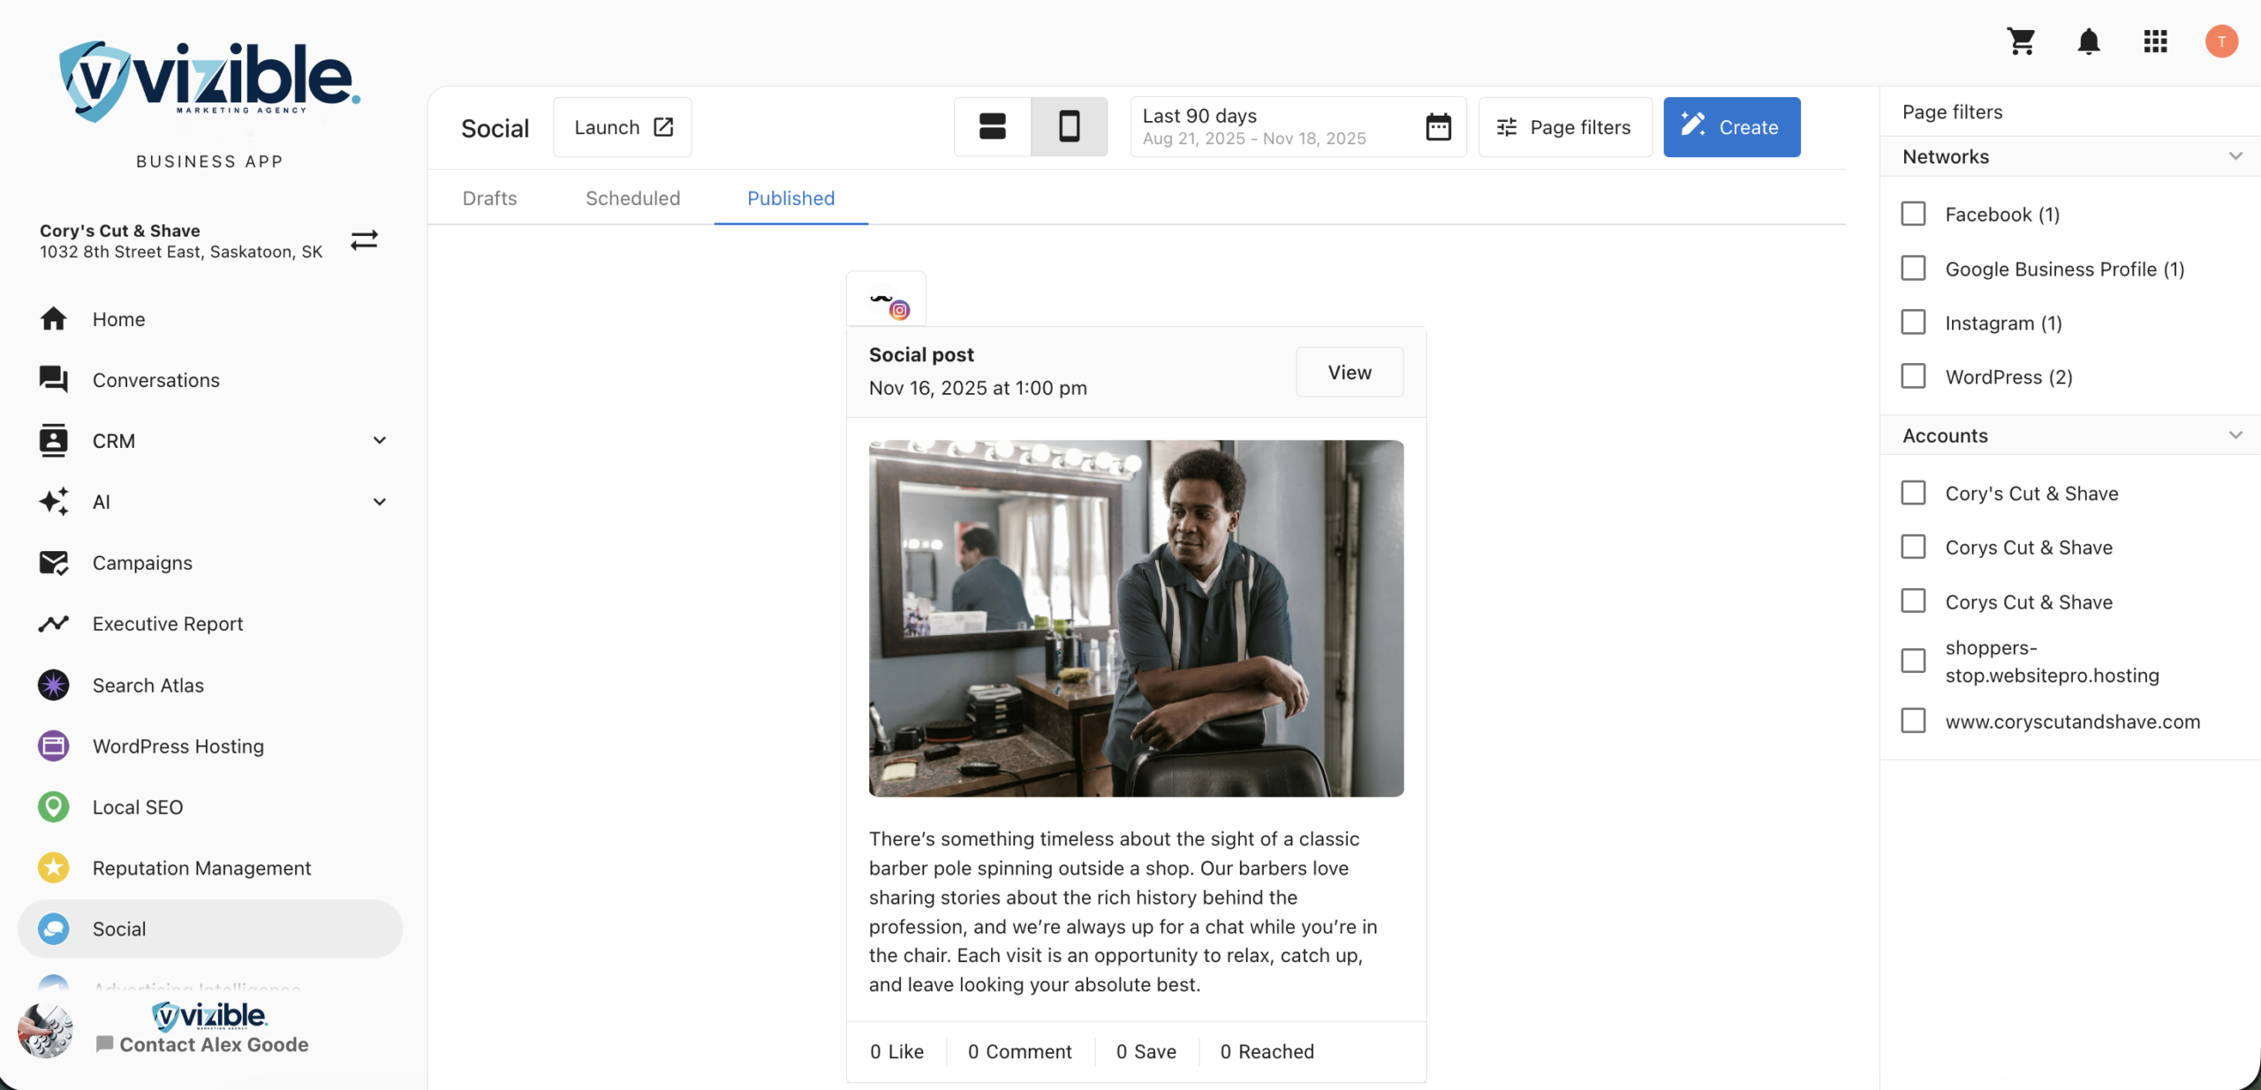Expand the AI sidebar submenu
2261x1090 pixels.
(380, 502)
